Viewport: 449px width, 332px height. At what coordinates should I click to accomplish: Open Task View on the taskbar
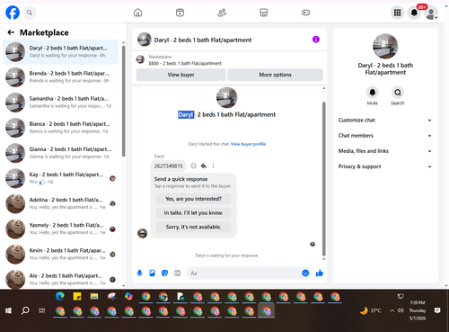click(42, 310)
